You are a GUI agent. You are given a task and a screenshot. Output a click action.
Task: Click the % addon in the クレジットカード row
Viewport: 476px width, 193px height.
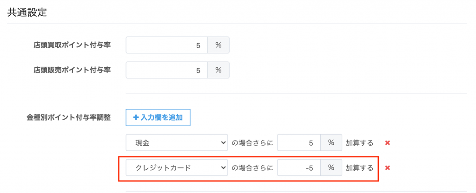point(331,167)
